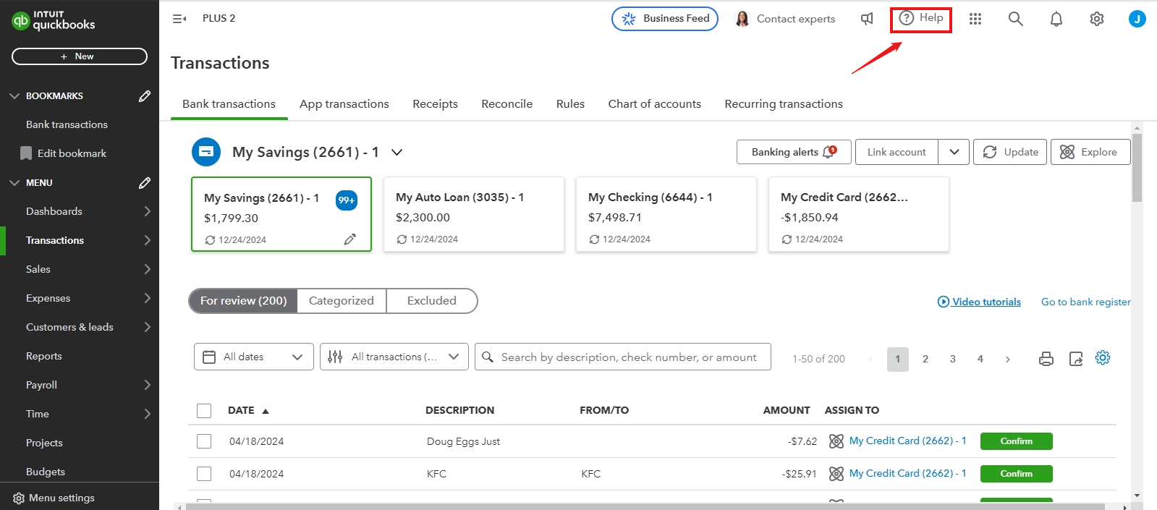The image size is (1157, 510).
Task: Open the Help panel
Action: (920, 19)
